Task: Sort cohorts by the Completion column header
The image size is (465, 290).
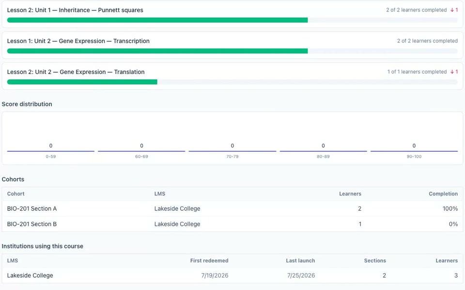Action: click(x=443, y=194)
